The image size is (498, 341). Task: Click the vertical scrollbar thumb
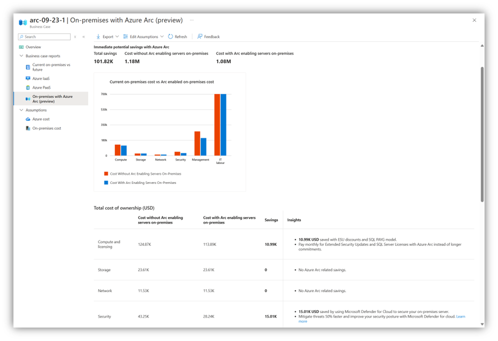click(482, 134)
